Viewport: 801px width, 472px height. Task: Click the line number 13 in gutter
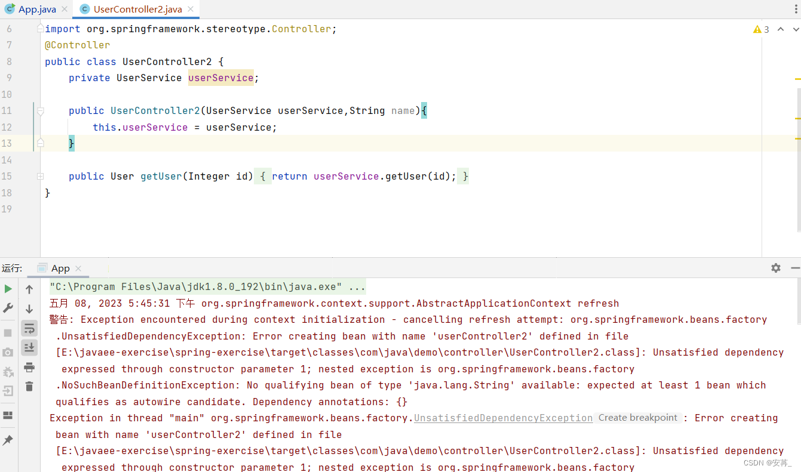(x=7, y=143)
